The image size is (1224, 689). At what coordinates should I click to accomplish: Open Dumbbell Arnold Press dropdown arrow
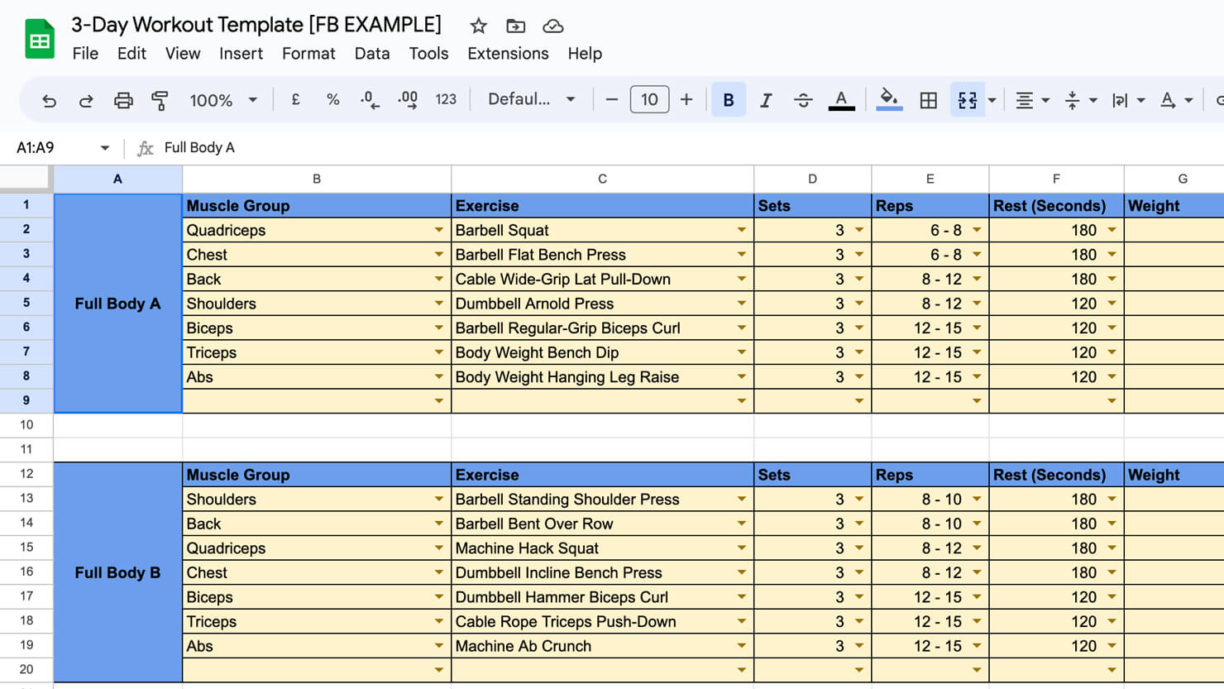742,304
